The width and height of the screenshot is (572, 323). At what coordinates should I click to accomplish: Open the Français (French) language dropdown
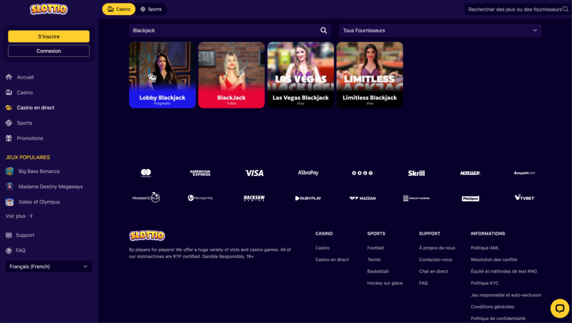[x=49, y=267]
